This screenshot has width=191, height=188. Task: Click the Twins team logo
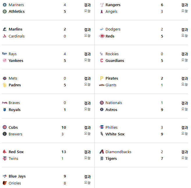[5, 158]
